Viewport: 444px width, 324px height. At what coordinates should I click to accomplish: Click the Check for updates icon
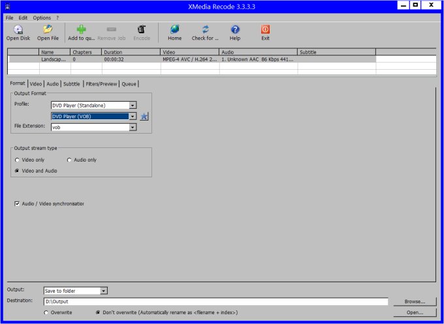(x=205, y=29)
